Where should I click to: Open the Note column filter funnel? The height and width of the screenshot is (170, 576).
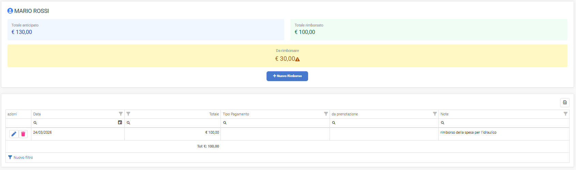(x=565, y=114)
